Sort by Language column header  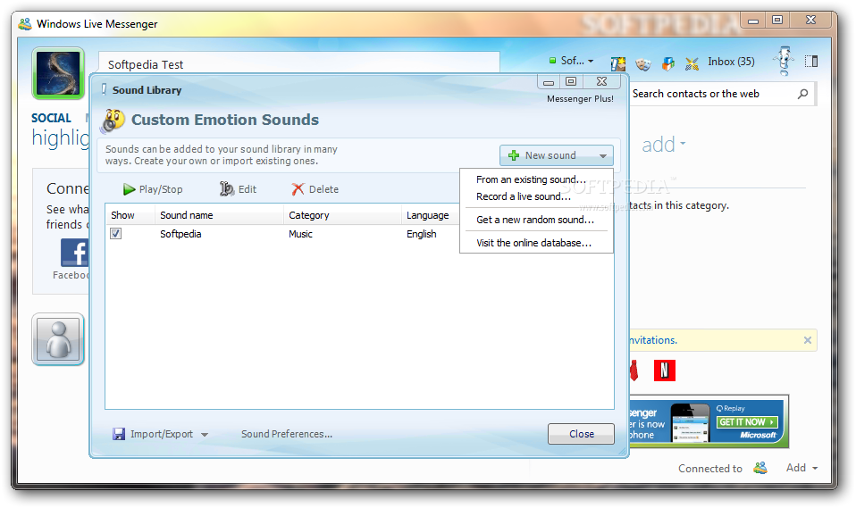[x=430, y=215]
